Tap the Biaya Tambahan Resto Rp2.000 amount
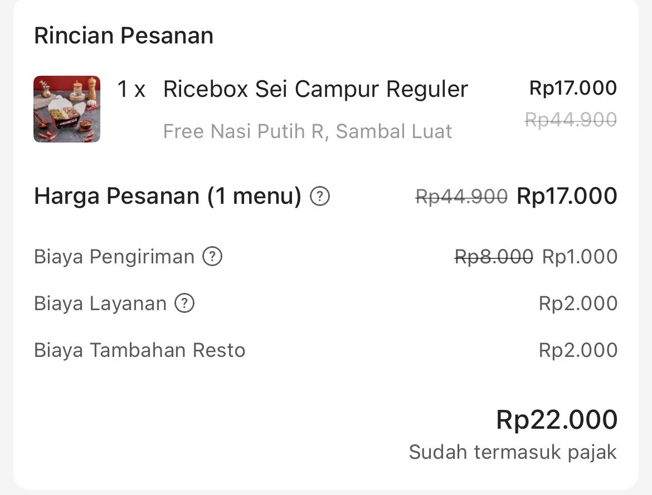This screenshot has width=652, height=495. point(578,350)
